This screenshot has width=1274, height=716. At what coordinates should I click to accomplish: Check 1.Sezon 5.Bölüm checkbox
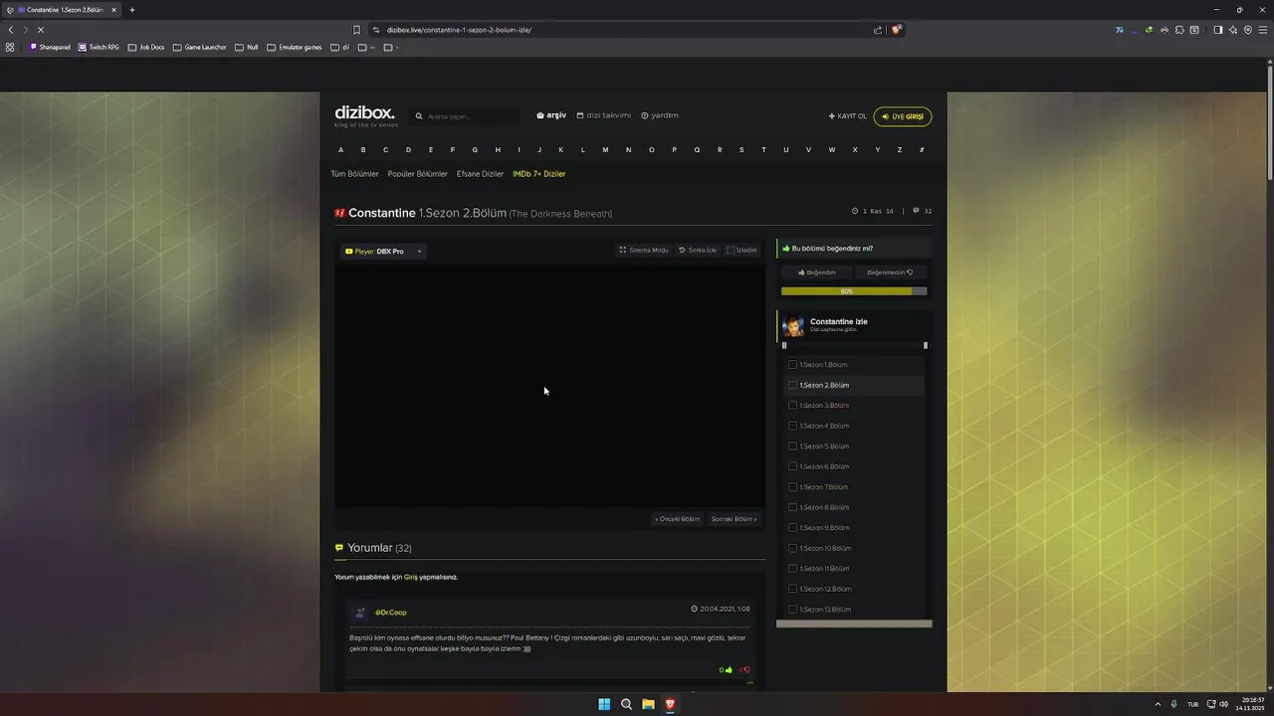pyautogui.click(x=792, y=447)
